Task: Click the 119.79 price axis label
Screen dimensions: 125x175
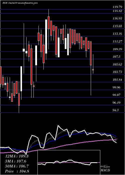Action: (117, 7)
